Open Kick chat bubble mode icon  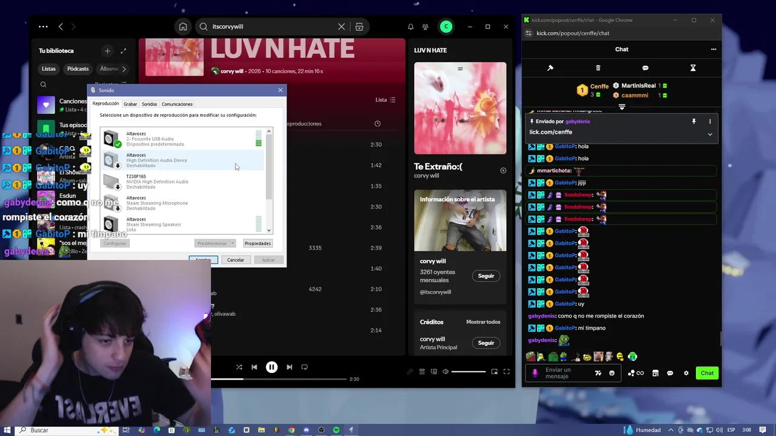(x=645, y=68)
